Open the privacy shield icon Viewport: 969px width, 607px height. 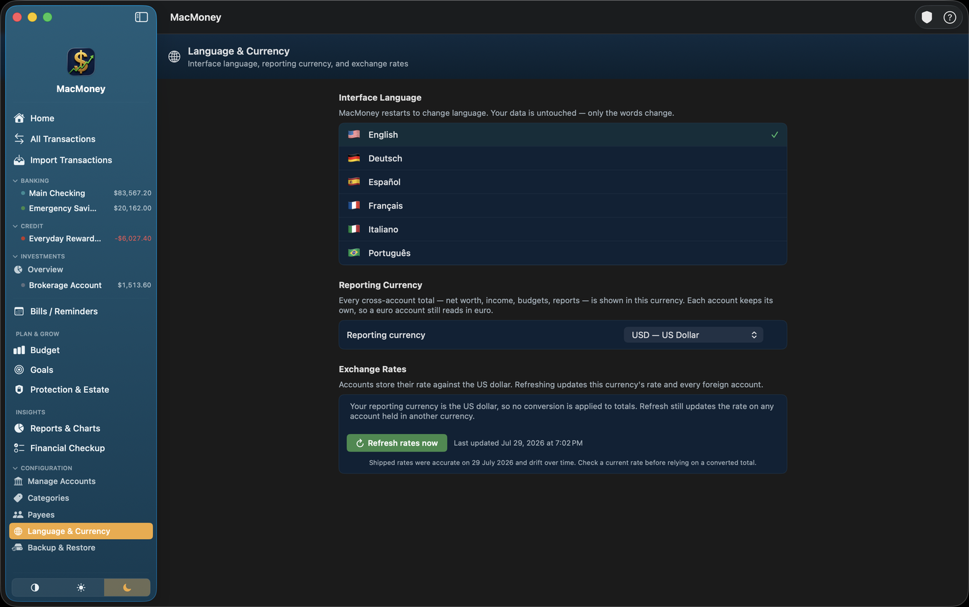coord(927,18)
